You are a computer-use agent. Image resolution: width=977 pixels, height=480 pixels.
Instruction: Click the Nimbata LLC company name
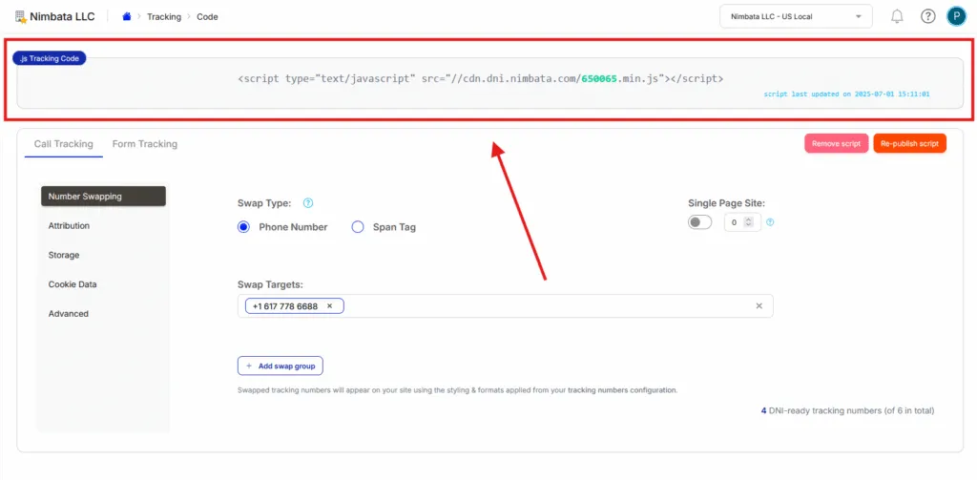[x=62, y=17]
